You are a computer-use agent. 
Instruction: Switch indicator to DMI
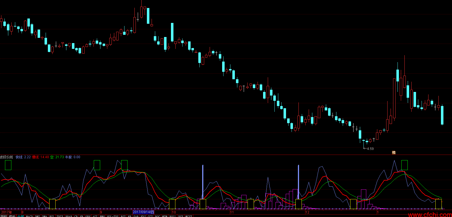click(x=37, y=216)
